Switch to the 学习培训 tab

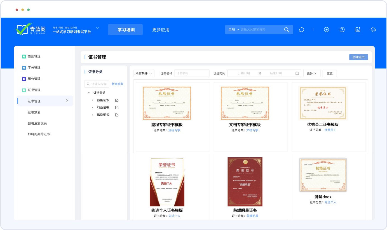(x=125, y=30)
